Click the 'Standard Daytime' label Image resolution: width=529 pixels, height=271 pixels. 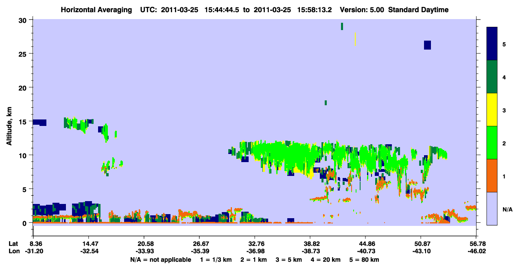click(x=418, y=10)
